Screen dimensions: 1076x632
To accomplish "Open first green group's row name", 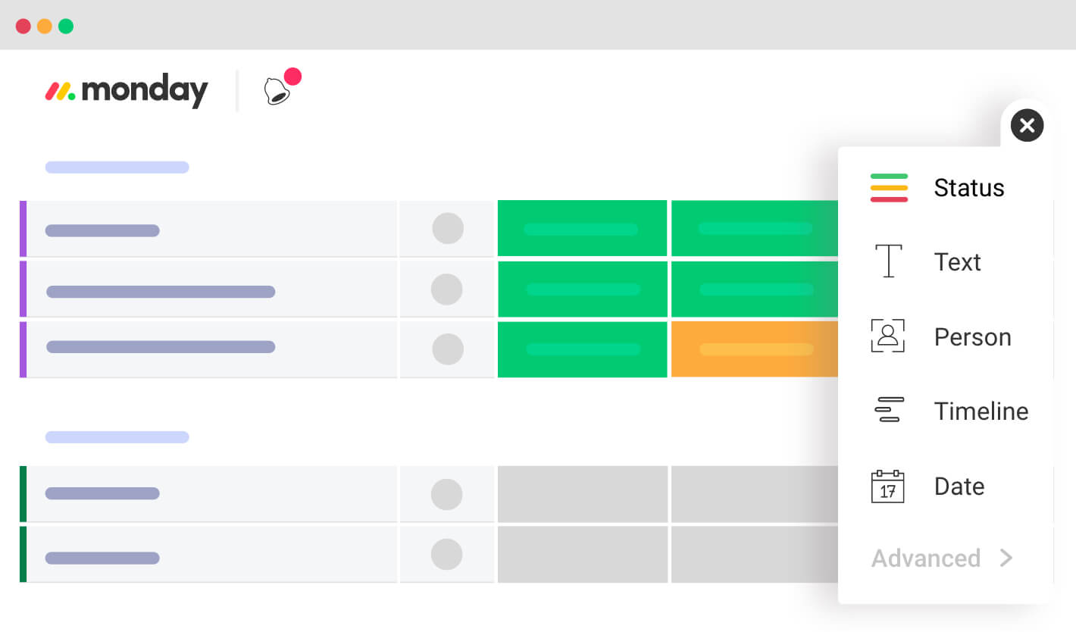I will click(x=102, y=493).
